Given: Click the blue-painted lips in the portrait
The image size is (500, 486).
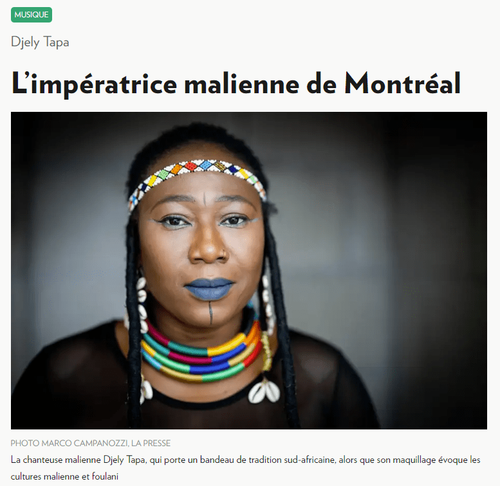Looking at the screenshot, I should click(209, 289).
